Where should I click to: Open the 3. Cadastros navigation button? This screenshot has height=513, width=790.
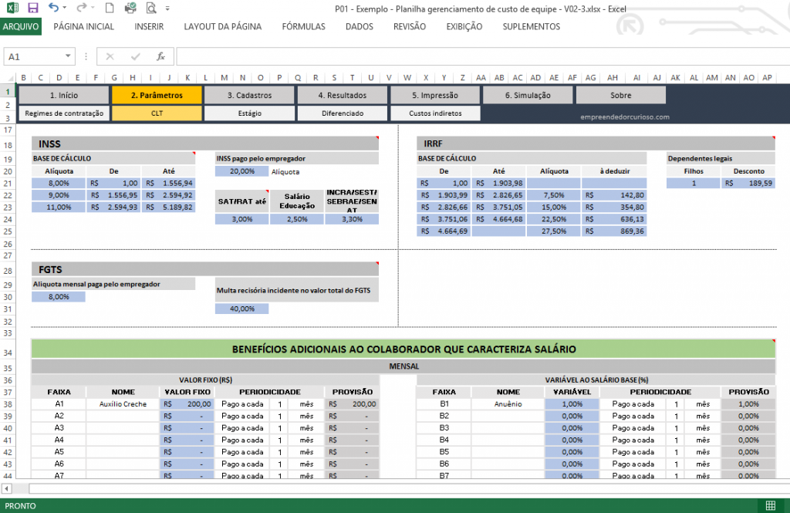pyautogui.click(x=249, y=95)
